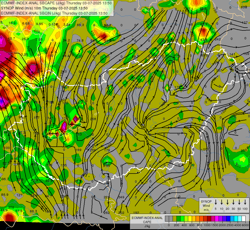Click the map value 9.55
250x230 pixels.
click(x=39, y=24)
